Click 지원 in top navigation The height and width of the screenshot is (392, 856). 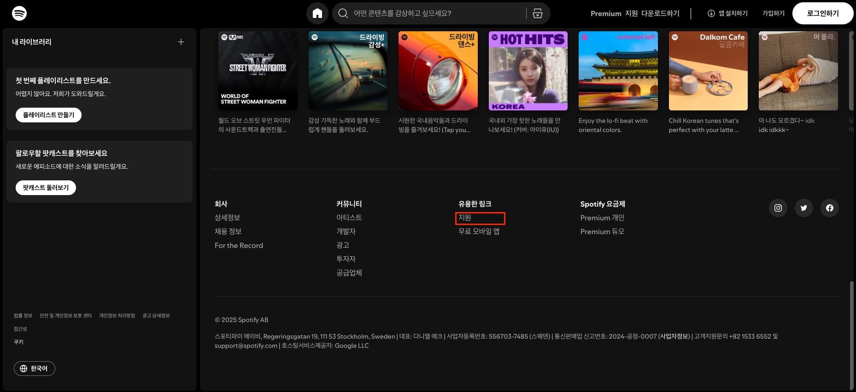click(x=631, y=13)
